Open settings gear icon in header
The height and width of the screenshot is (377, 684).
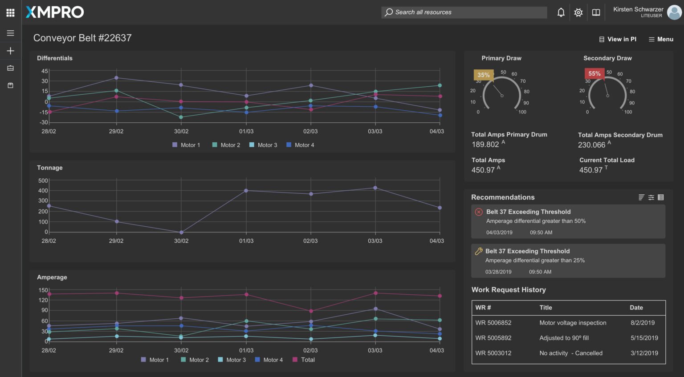[x=578, y=12]
